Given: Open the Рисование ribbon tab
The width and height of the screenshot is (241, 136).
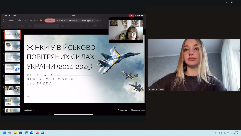Looking at the screenshot, I should 73,21.
